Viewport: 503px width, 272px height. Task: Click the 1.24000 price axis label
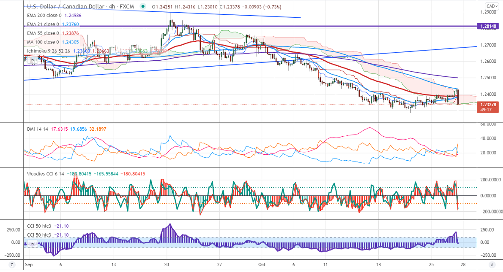[488, 94]
